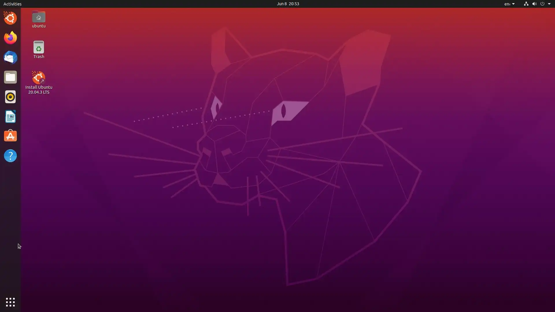Select the Trash desktop icon

(39, 48)
